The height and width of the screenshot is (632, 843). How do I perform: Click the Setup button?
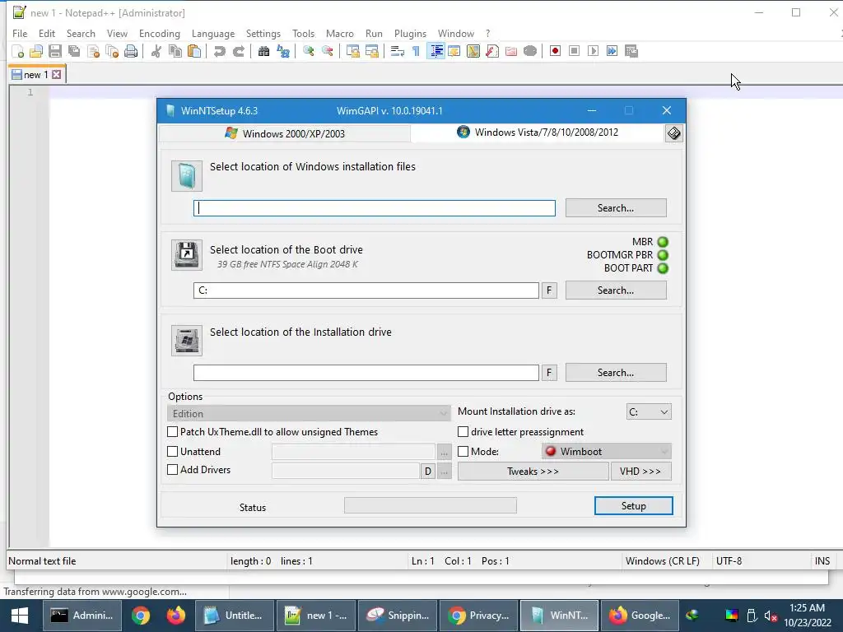pos(633,506)
